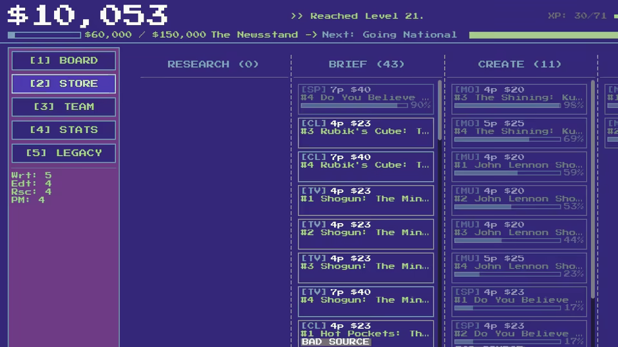This screenshot has width=618, height=347.
Task: Switch to the [4] STATS view
Action: 64,130
